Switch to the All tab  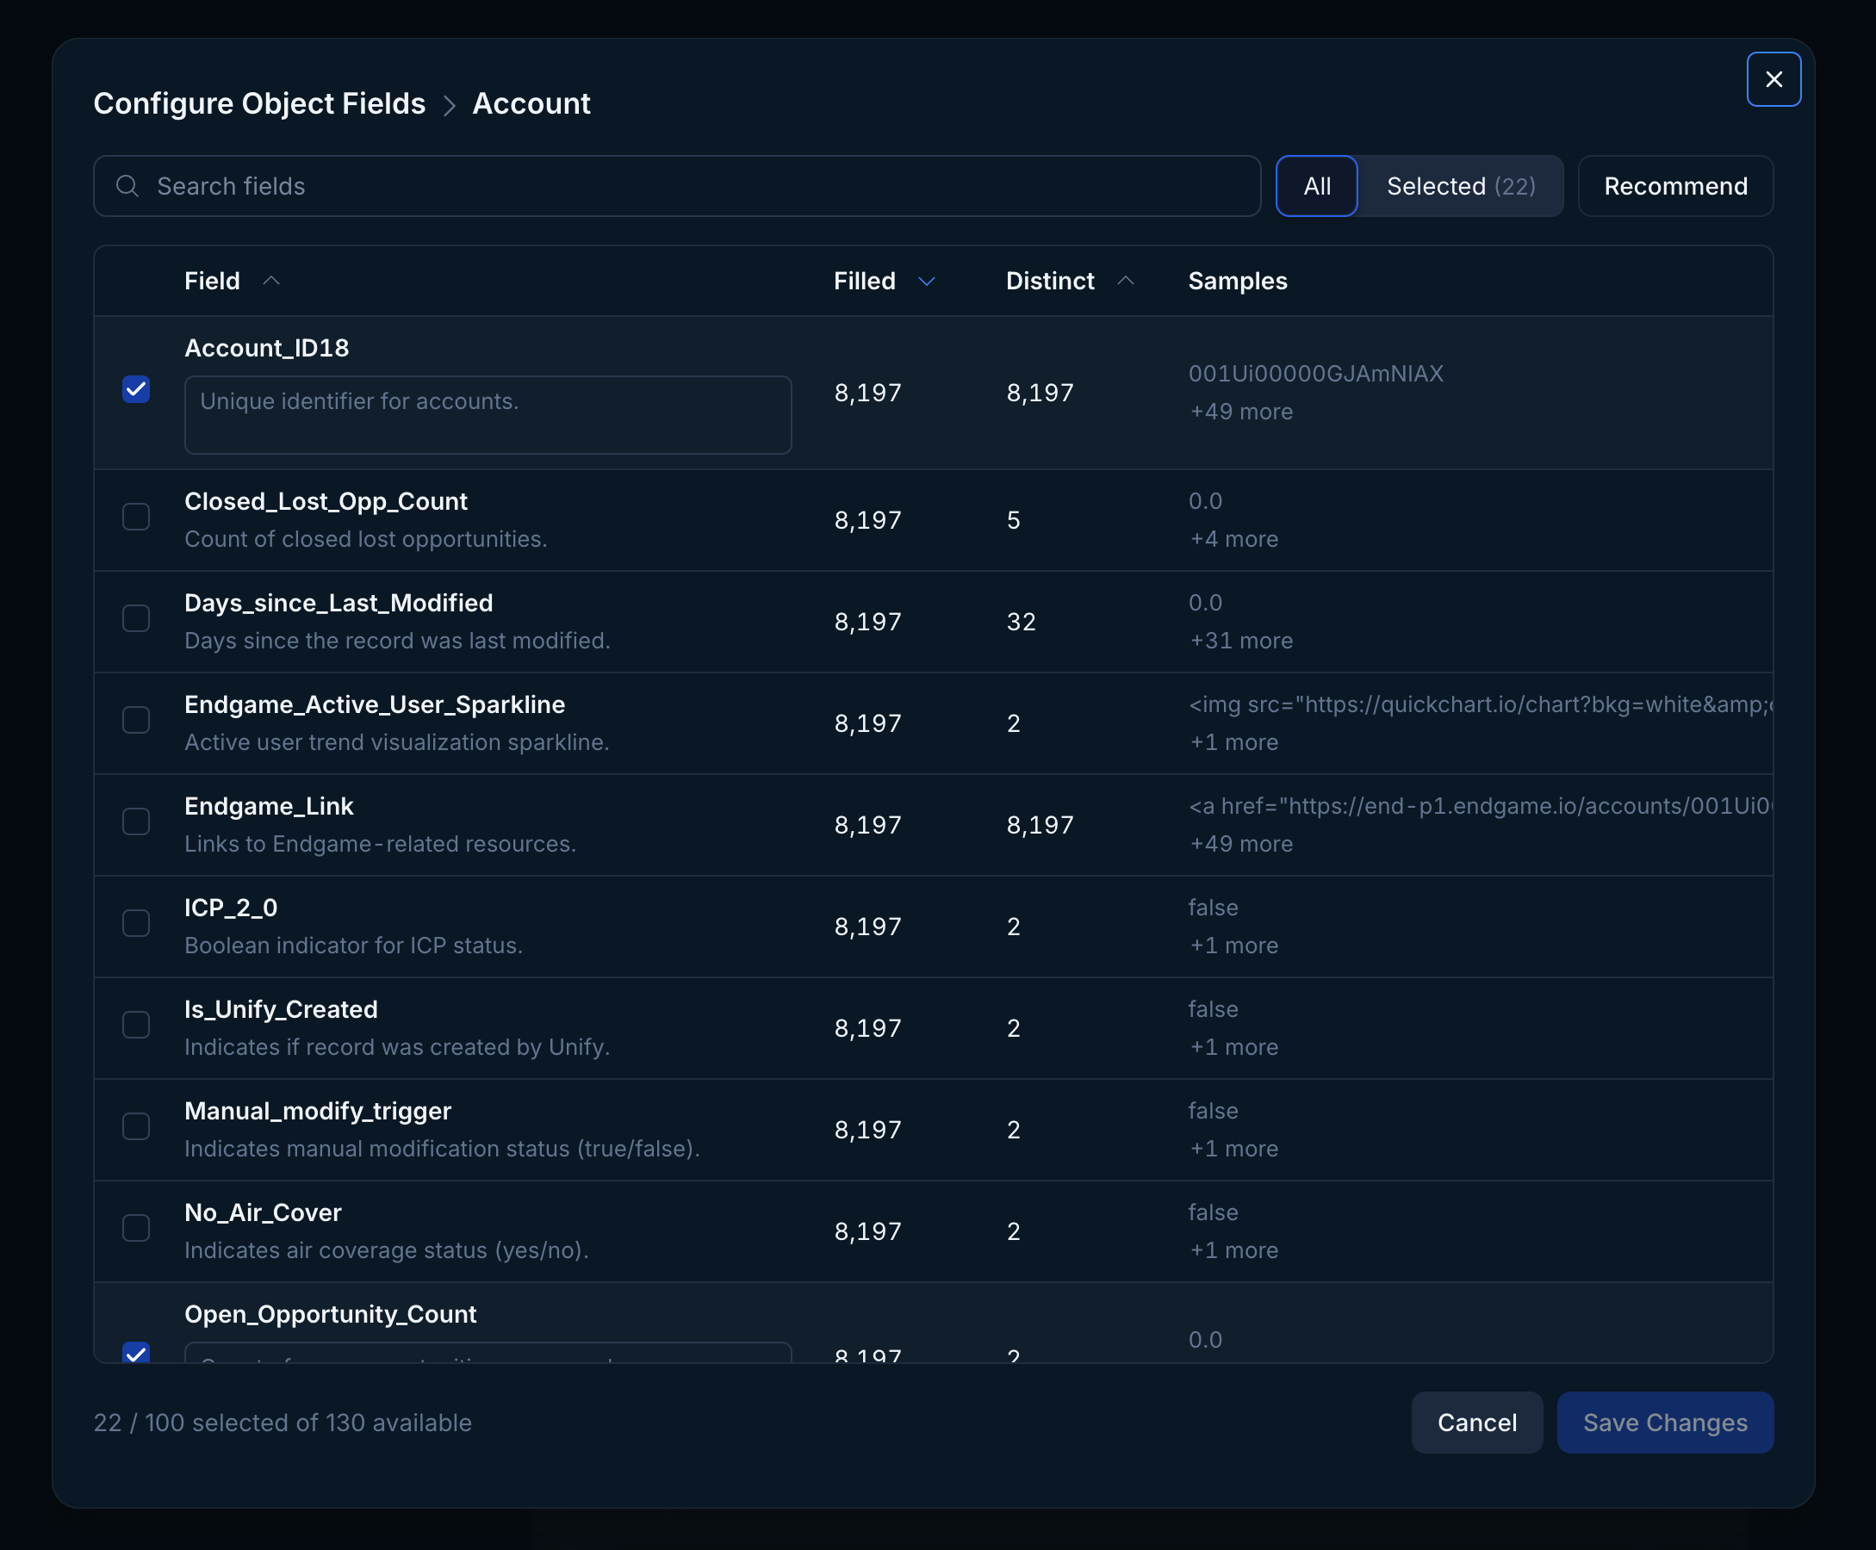pos(1317,186)
